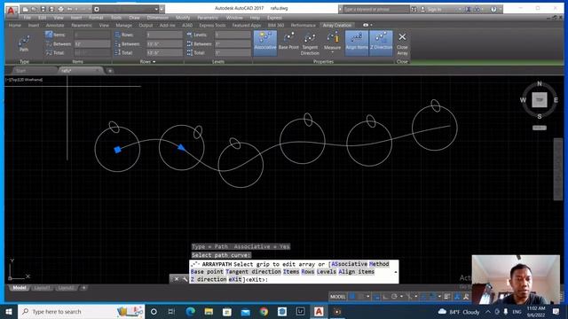This screenshot has height=319, width=568.
Task: Choose the Items option in command line
Action: point(291,272)
